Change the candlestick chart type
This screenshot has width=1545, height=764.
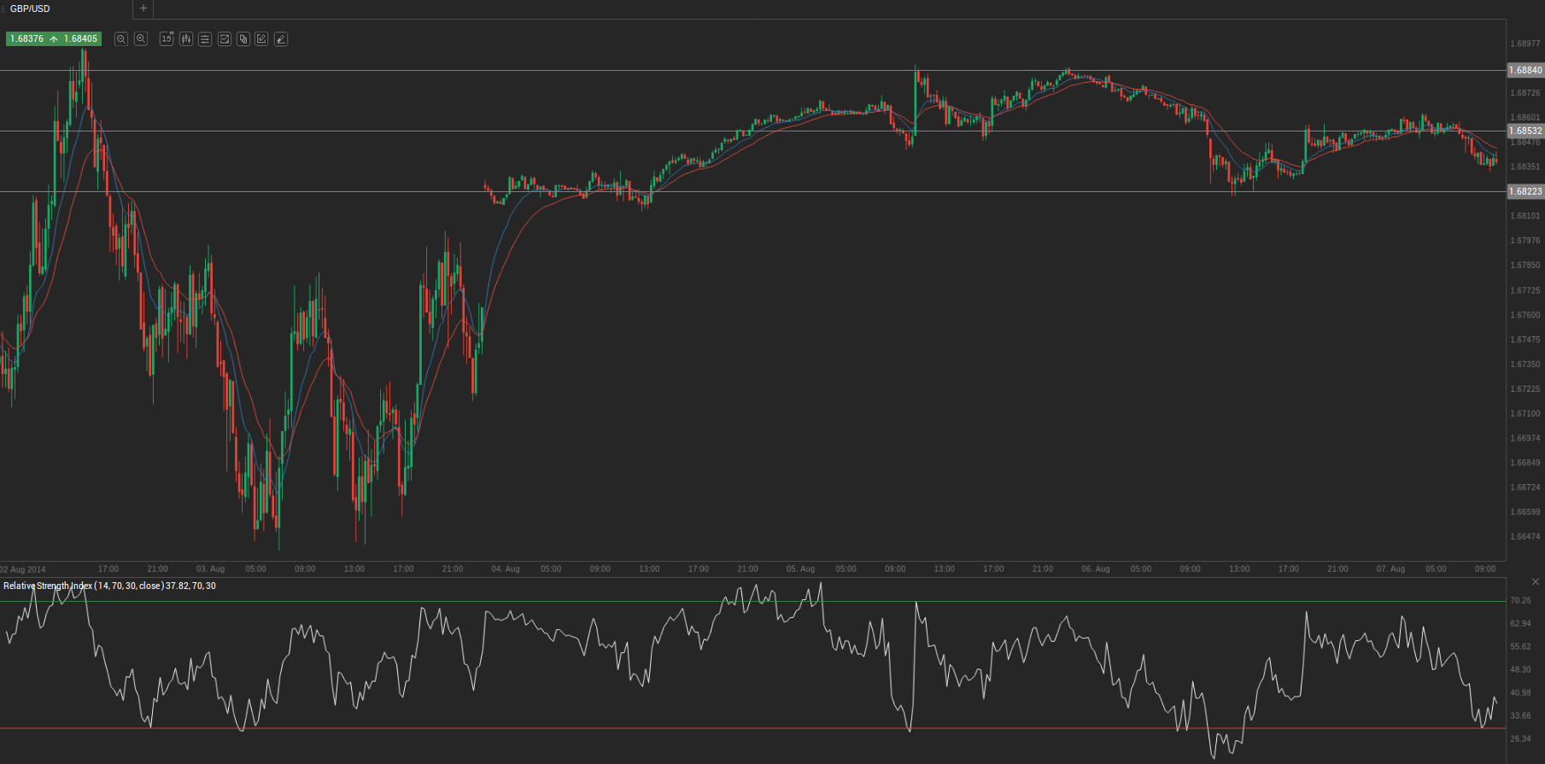(x=185, y=39)
